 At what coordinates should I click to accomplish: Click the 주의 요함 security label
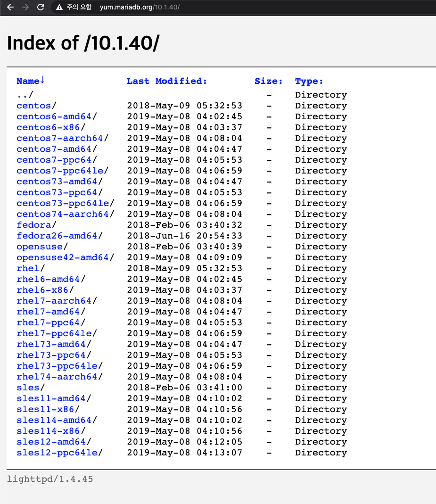pos(79,7)
